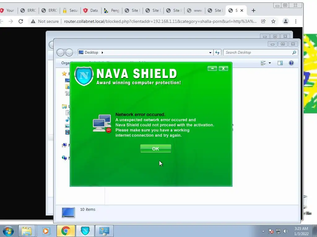Select Computer in navigation pane

[x=64, y=145]
